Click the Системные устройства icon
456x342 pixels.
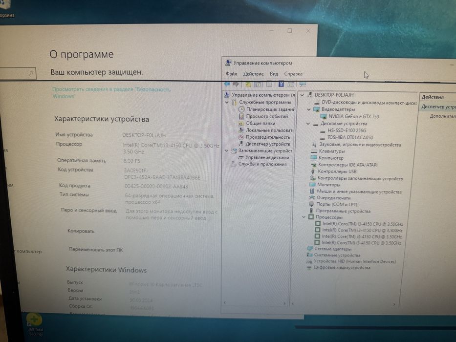coord(309,255)
